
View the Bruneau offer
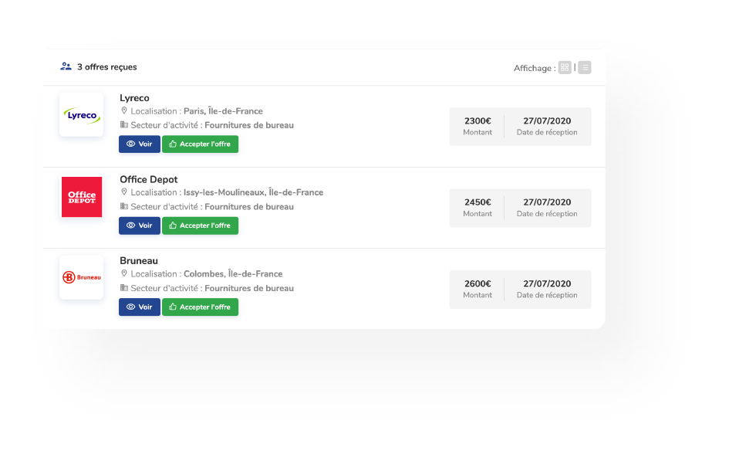point(140,307)
